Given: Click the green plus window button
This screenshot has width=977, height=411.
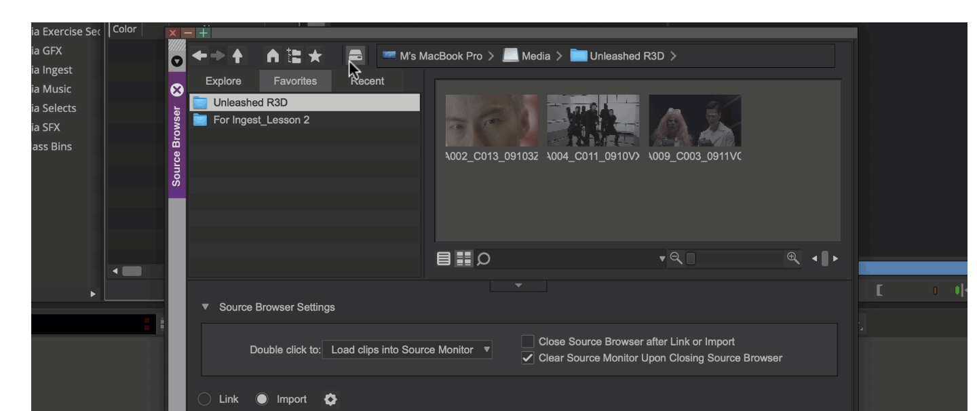Looking at the screenshot, I should point(204,33).
